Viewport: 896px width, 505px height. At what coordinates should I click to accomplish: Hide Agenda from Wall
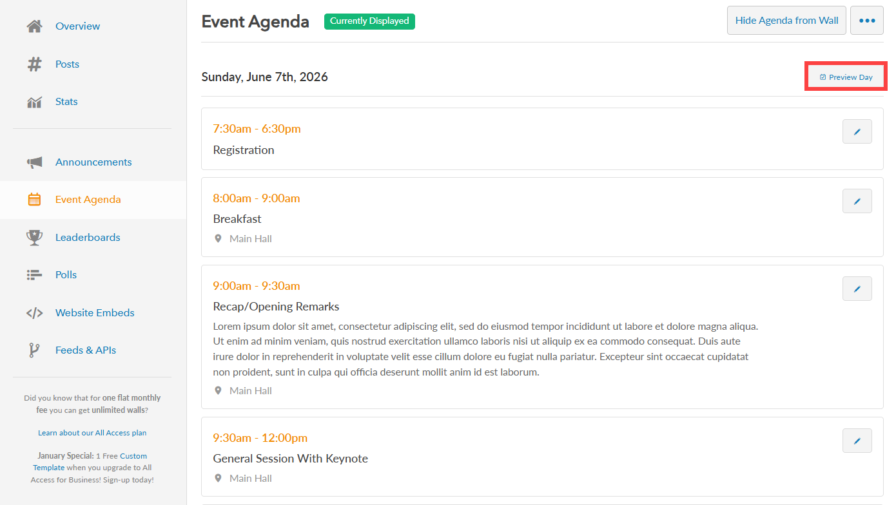click(786, 21)
